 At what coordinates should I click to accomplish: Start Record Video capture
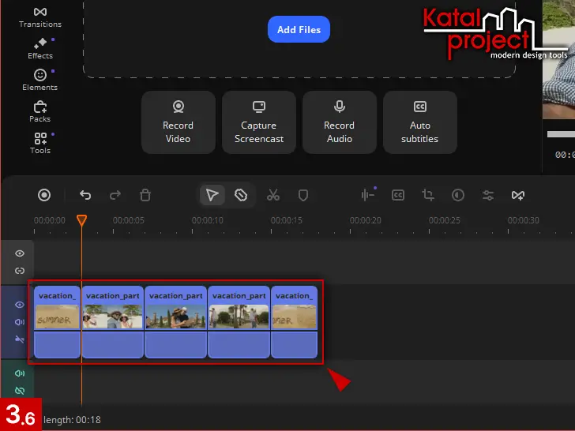coord(179,122)
